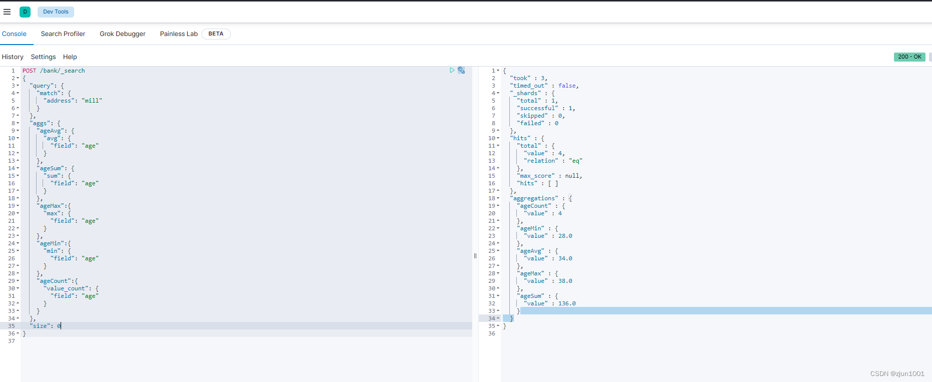Click the value 34.0 in the response
Viewport: 932px width, 382px height.
click(x=565, y=258)
